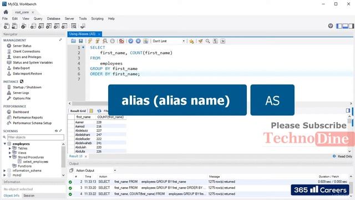Collapse the Stored Procedures node

coord(10,157)
